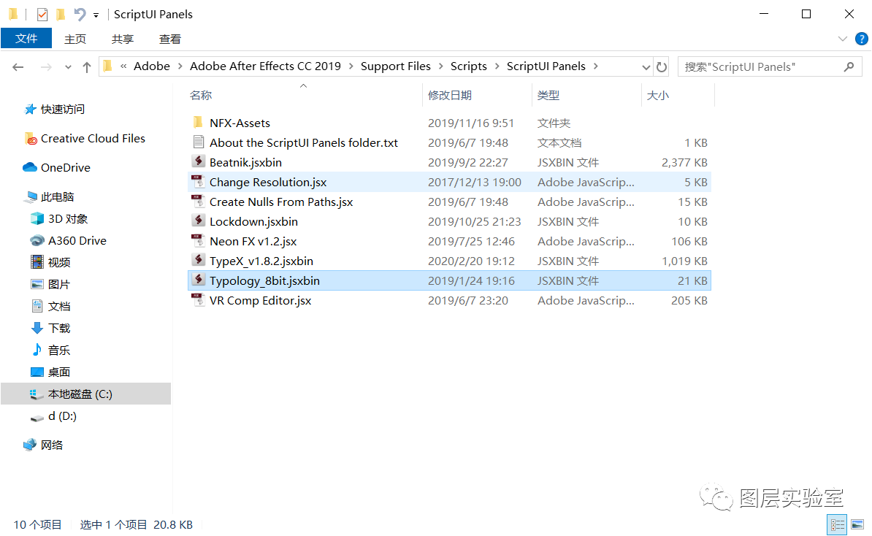The width and height of the screenshot is (872, 536).
Task: Go back to previous folder
Action: click(x=18, y=67)
